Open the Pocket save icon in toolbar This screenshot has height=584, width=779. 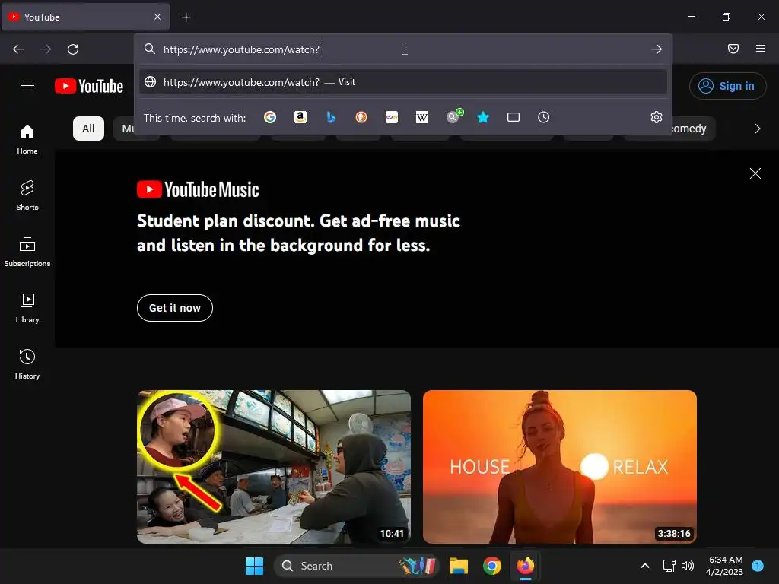pyautogui.click(x=733, y=49)
